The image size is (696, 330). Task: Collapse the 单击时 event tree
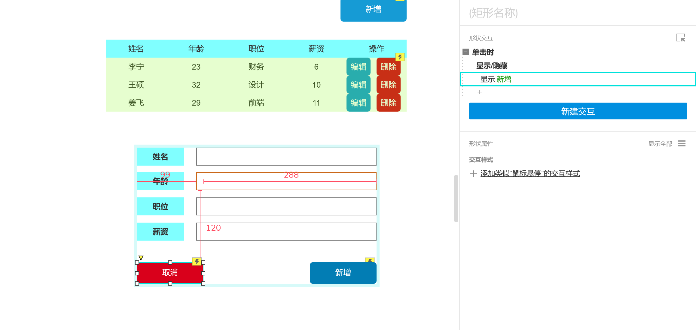click(x=466, y=52)
